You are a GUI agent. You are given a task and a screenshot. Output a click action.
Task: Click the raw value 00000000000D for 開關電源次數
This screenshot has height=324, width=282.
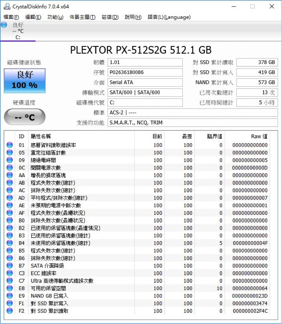click(x=250, y=168)
